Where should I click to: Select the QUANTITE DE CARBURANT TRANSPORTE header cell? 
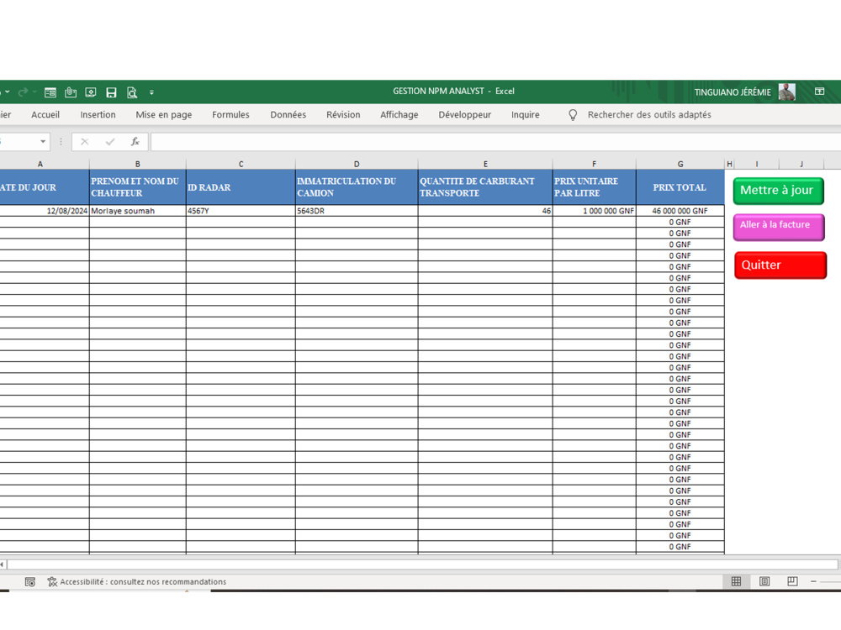pyautogui.click(x=485, y=187)
